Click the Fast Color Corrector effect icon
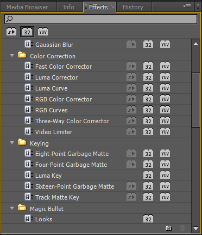Viewport: 202px width, 235px height. pos(29,66)
